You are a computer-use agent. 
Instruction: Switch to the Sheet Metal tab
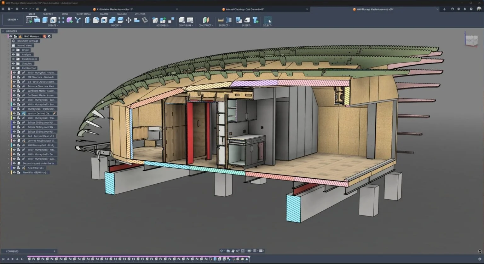click(84, 14)
